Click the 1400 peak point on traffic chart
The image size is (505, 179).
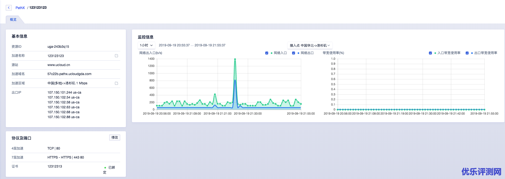235,59
